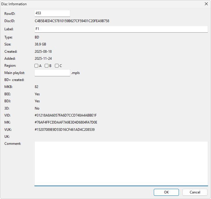Select the VID key value text
211x199 pixels.
[65, 115]
